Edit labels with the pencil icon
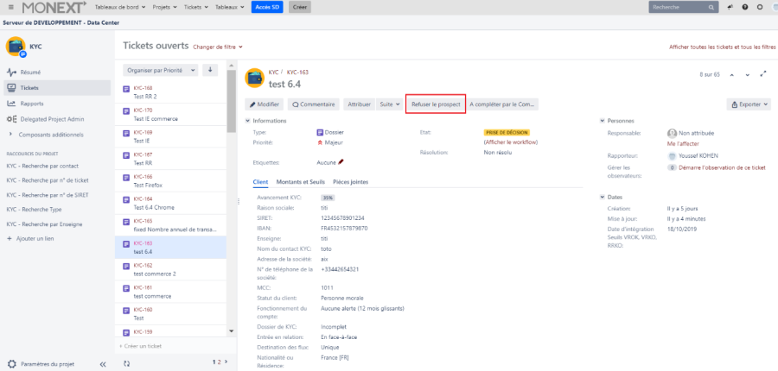This screenshot has width=778, height=371. pyautogui.click(x=341, y=161)
